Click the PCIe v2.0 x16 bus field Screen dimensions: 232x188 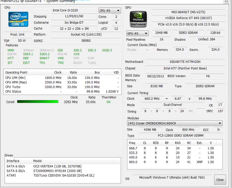coord(188,24)
